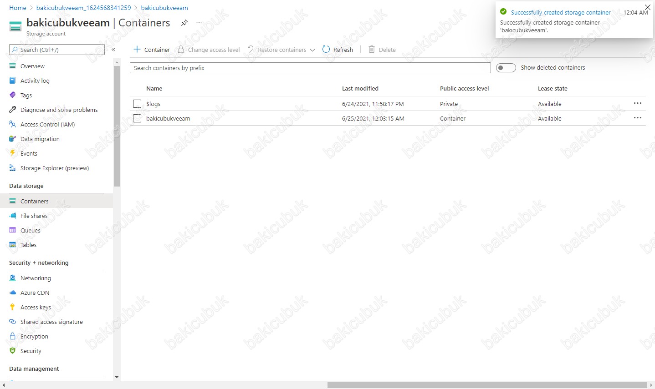The image size is (655, 389).
Task: Go to Home breadcrumb link
Action: click(x=18, y=8)
